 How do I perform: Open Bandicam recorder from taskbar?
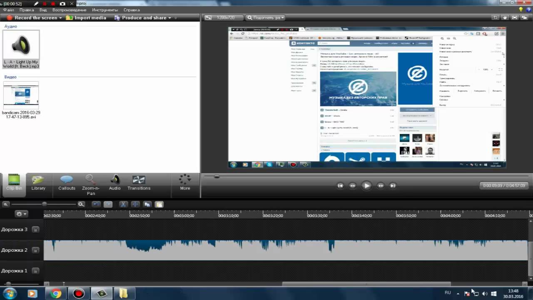coord(78,293)
